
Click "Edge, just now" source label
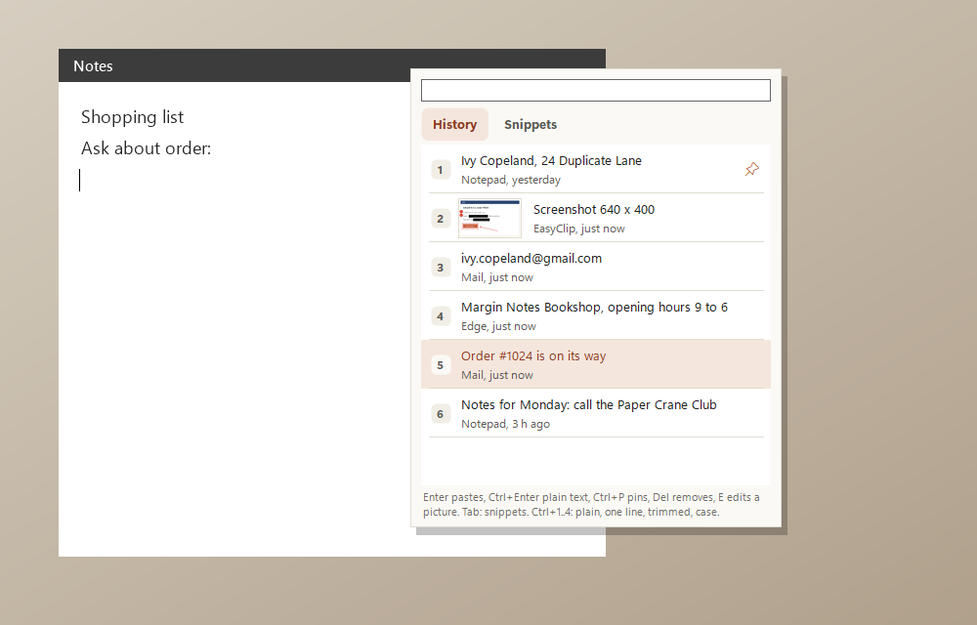[498, 326]
